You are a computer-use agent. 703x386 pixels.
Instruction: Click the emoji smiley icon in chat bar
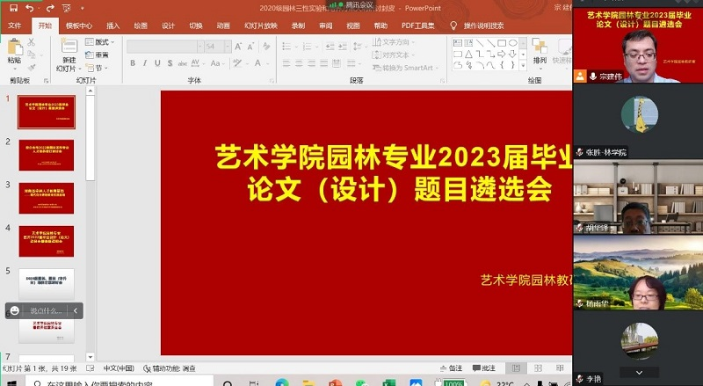tap(15, 310)
